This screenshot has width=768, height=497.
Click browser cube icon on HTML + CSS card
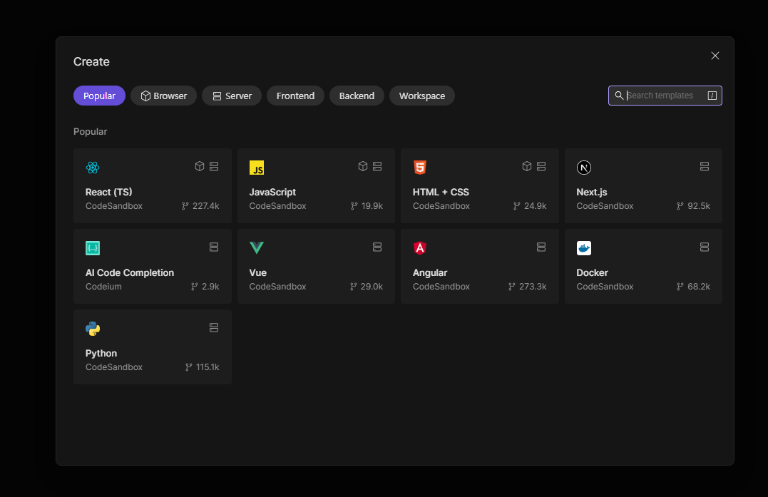point(527,166)
